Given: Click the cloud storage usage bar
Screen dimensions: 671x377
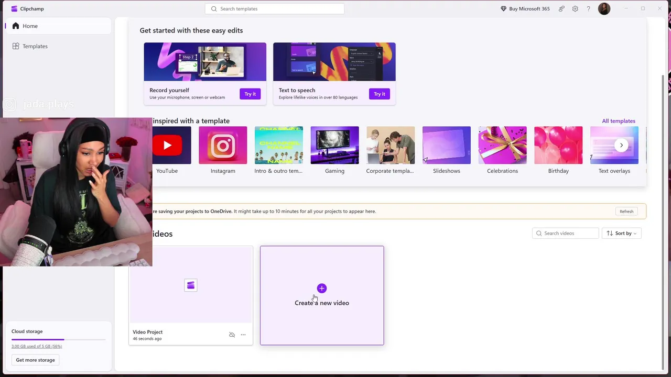Looking at the screenshot, I should (x=59, y=340).
